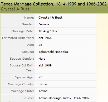Click the Spouse Est Birth Year label
Screen dimensions: 108x102
[22, 68]
